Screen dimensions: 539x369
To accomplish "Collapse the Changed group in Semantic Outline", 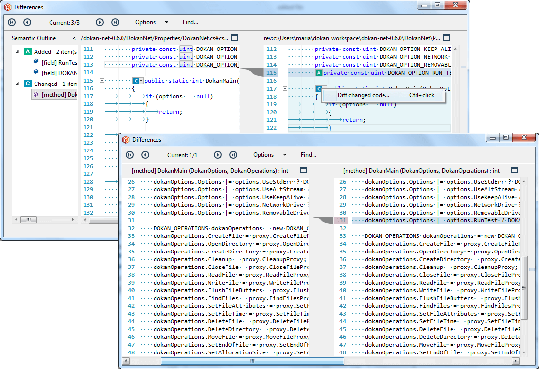I will click(x=17, y=84).
